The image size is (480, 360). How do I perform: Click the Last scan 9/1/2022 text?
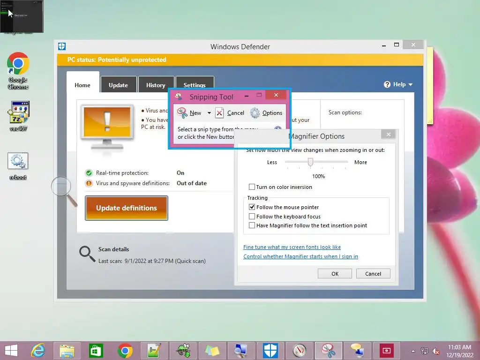[152, 261]
